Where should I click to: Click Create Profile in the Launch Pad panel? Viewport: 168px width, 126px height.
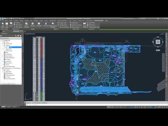pyautogui.click(x=91, y=23)
